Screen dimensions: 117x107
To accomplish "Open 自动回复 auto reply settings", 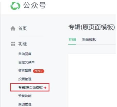I will 25,54.
